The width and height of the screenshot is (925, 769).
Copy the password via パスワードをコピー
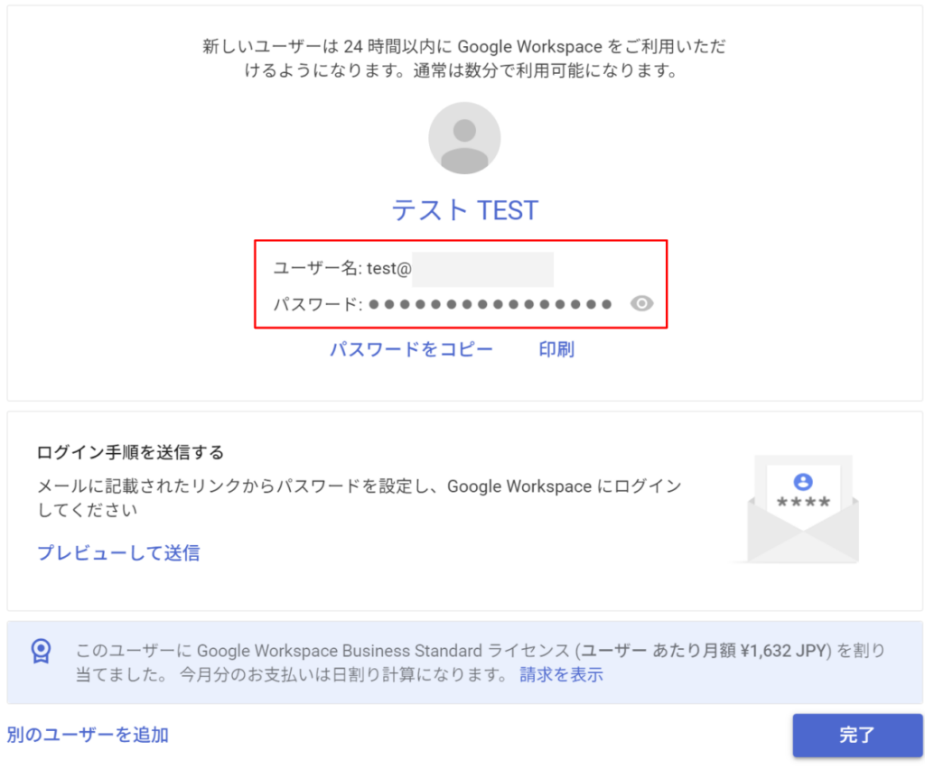(411, 349)
